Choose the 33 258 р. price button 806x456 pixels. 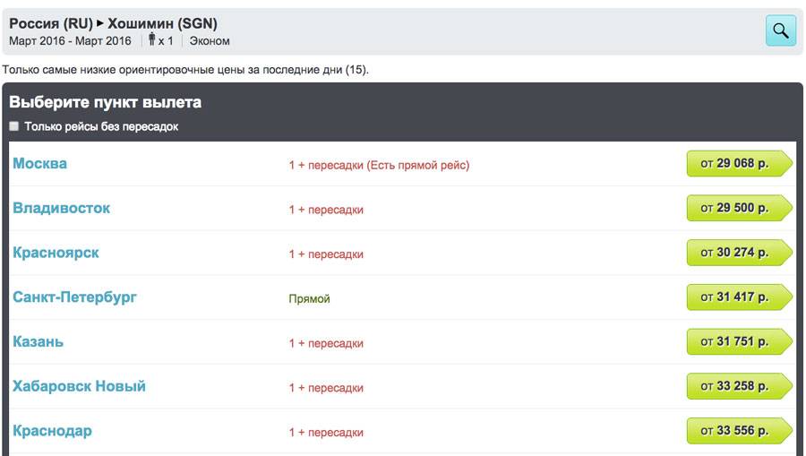[738, 386]
